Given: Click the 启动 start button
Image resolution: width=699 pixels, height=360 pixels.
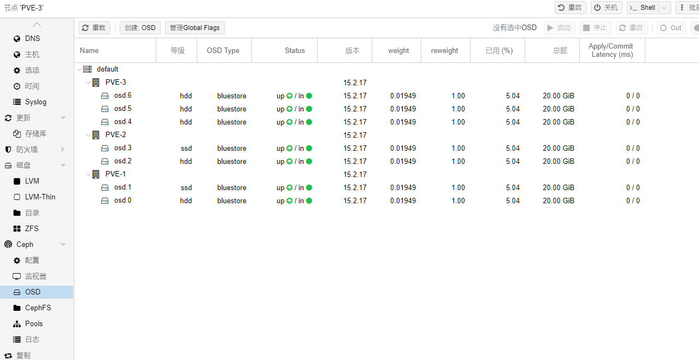Looking at the screenshot, I should tap(559, 28).
